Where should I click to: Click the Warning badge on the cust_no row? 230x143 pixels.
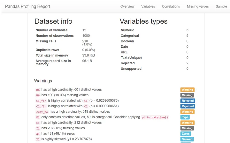[187, 112]
